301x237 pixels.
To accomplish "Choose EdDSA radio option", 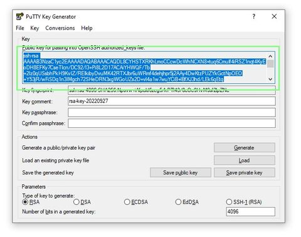I will coord(187,202).
